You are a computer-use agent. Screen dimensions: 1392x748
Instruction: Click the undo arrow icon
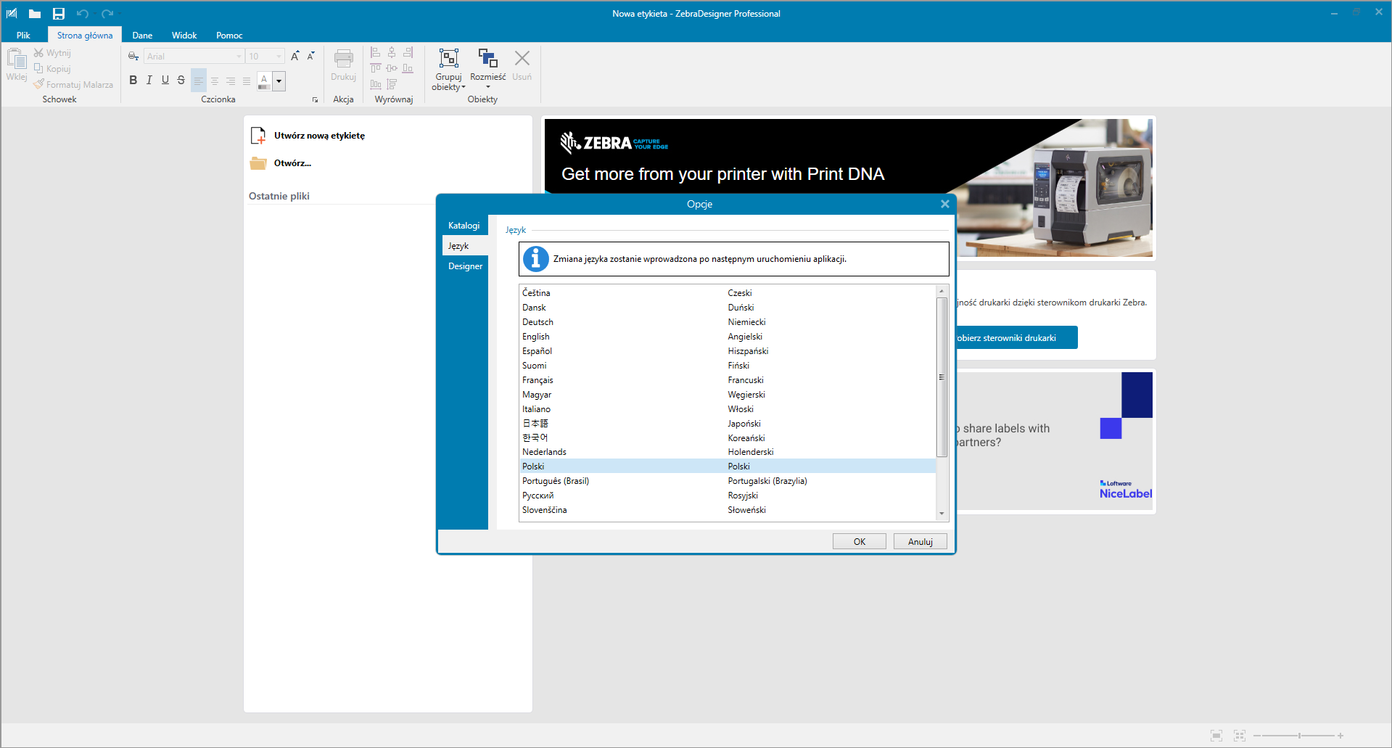tap(83, 14)
